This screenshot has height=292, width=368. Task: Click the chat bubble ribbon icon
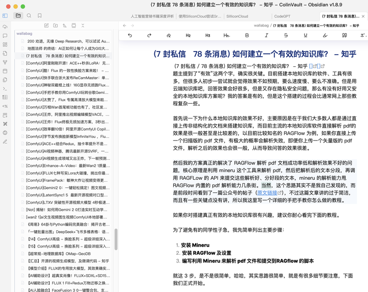point(5,36)
